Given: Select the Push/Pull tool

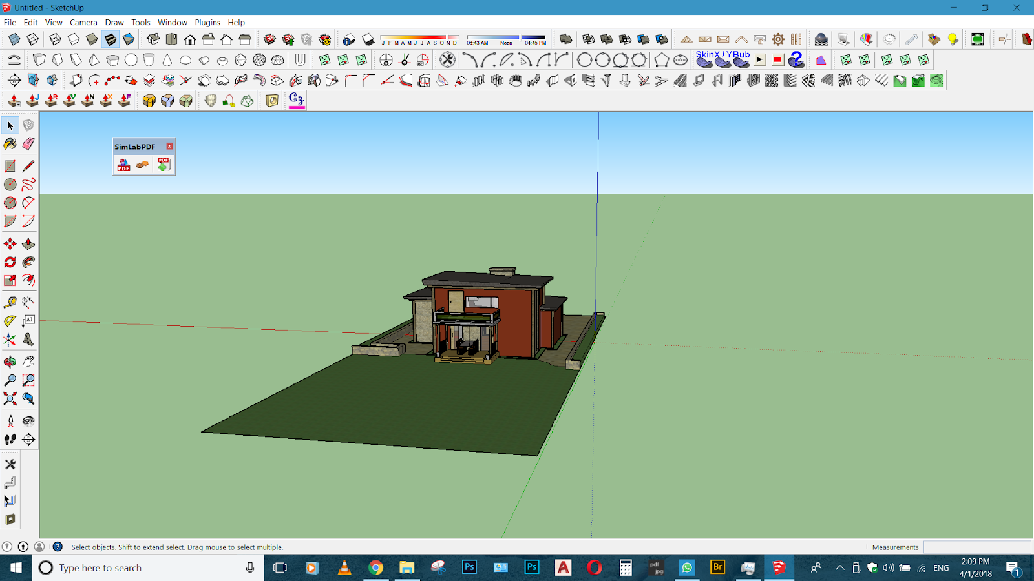Looking at the screenshot, I should [28, 244].
